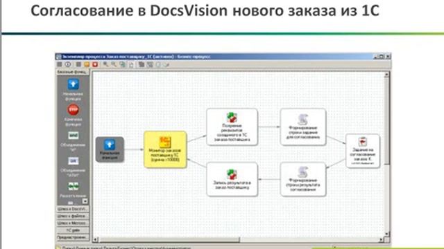Select Получение реквизитов созданного в 1С node
Image resolution: width=444 pixels, height=249 pixels.
click(x=232, y=127)
